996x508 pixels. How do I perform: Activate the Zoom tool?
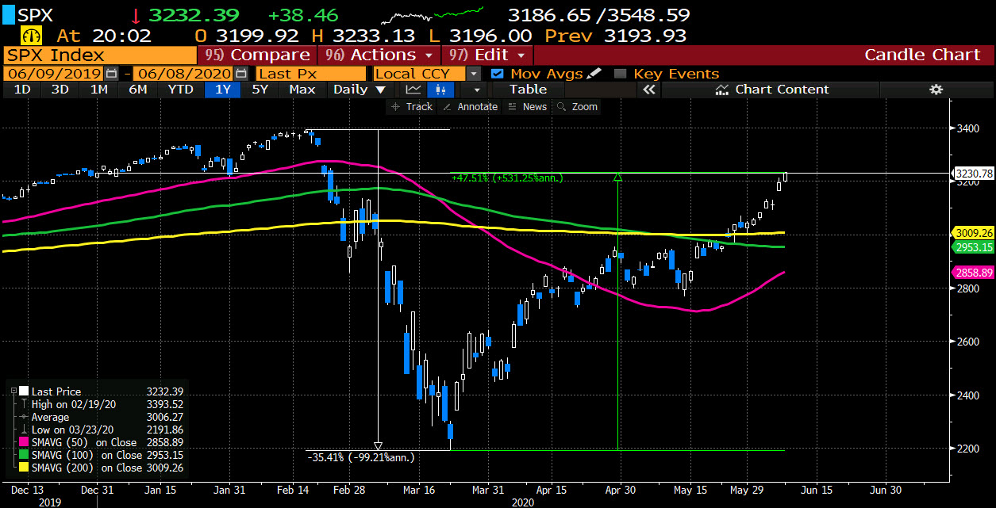point(578,106)
